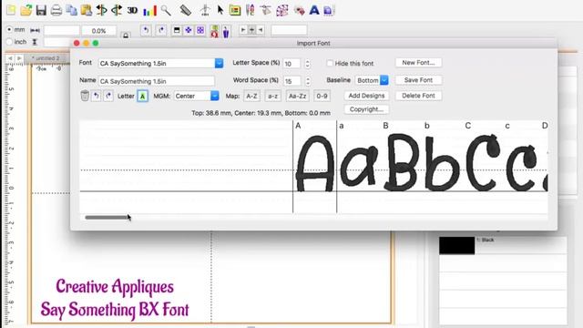Image resolution: width=583 pixels, height=328 pixels.
Task: Click the Copy icon in the toolbar
Action: coord(71,10)
